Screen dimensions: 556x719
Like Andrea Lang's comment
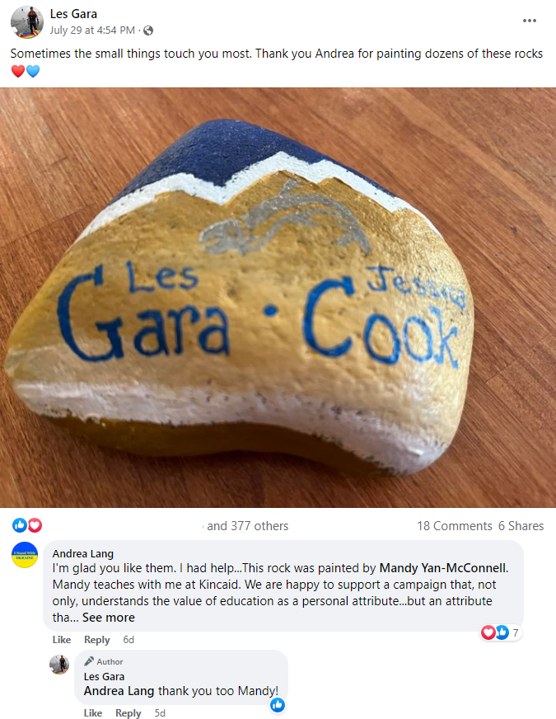click(x=62, y=640)
